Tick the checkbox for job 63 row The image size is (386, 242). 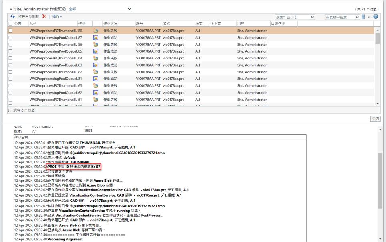pos(10,85)
